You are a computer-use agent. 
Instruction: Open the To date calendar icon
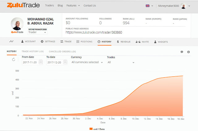point(65,62)
